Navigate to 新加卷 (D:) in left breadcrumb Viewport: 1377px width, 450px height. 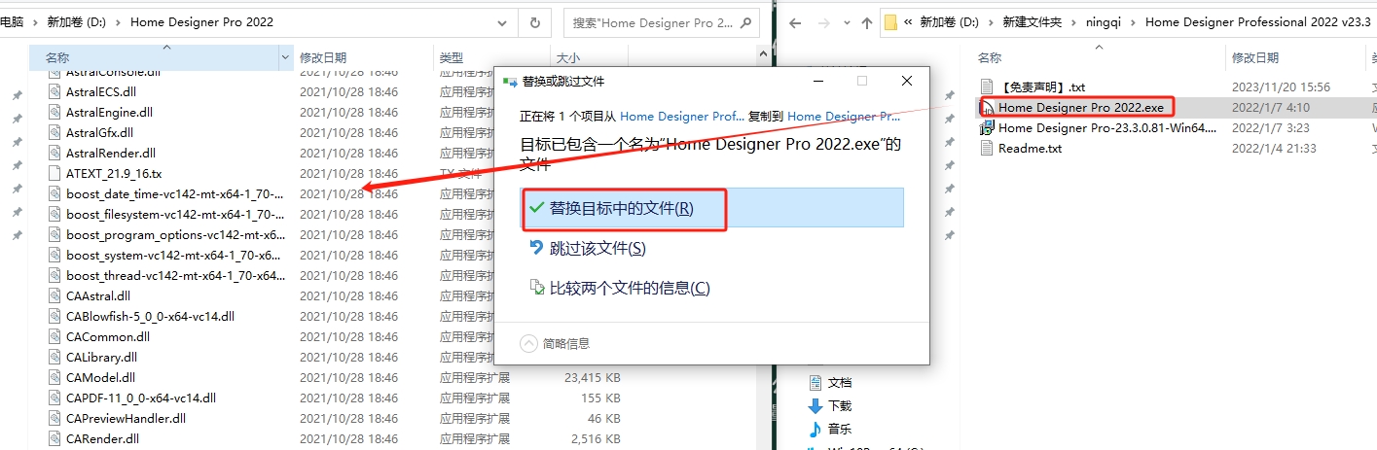tap(76, 22)
